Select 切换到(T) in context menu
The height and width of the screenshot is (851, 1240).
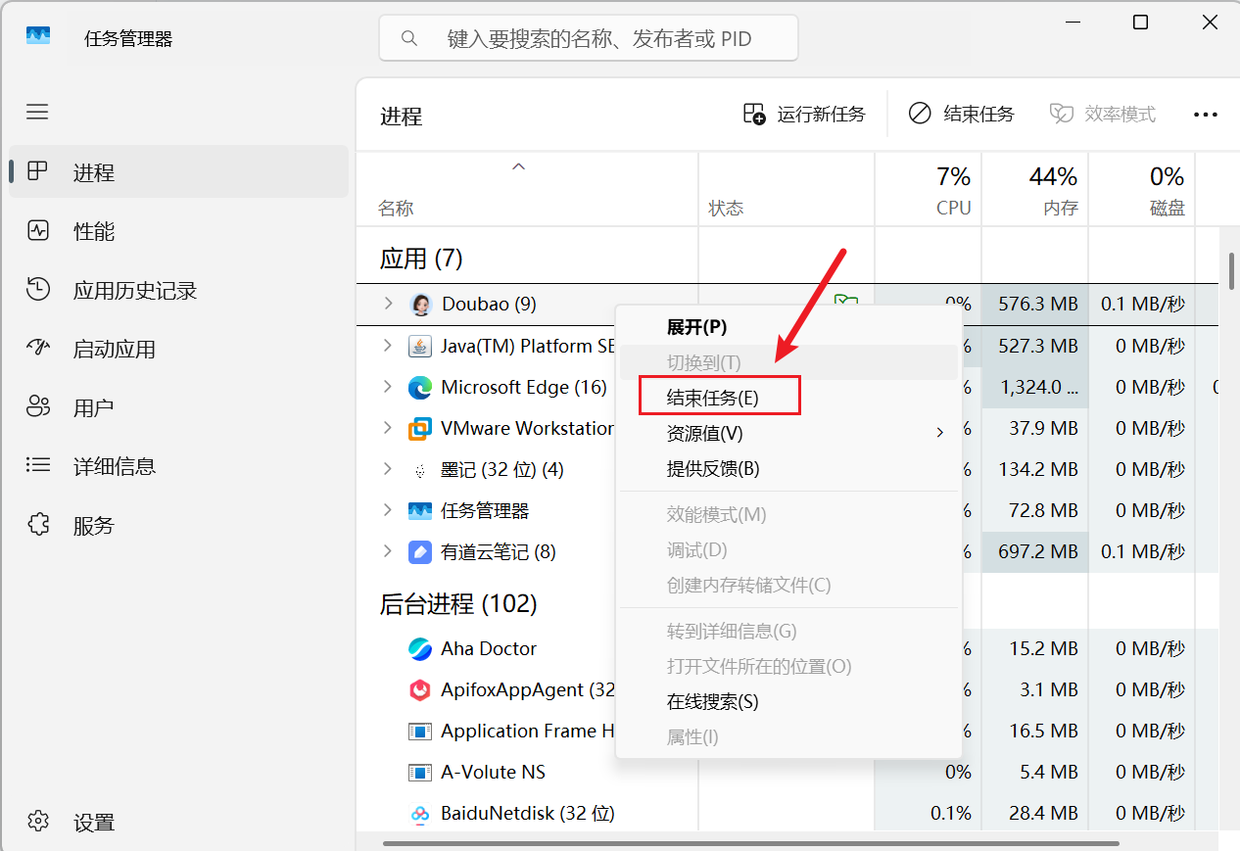click(788, 362)
